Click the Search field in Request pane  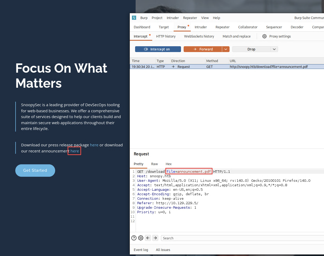tap(242, 238)
